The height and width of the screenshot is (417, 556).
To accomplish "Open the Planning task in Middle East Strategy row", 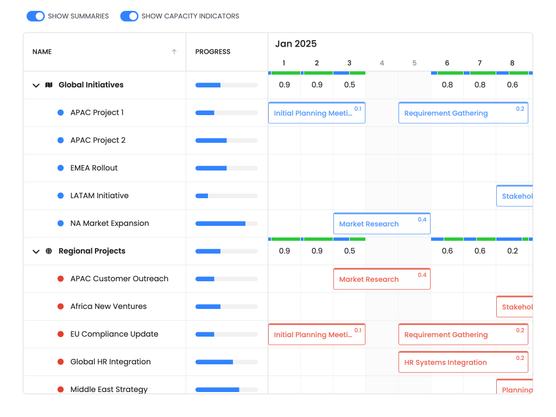I will [x=515, y=386].
